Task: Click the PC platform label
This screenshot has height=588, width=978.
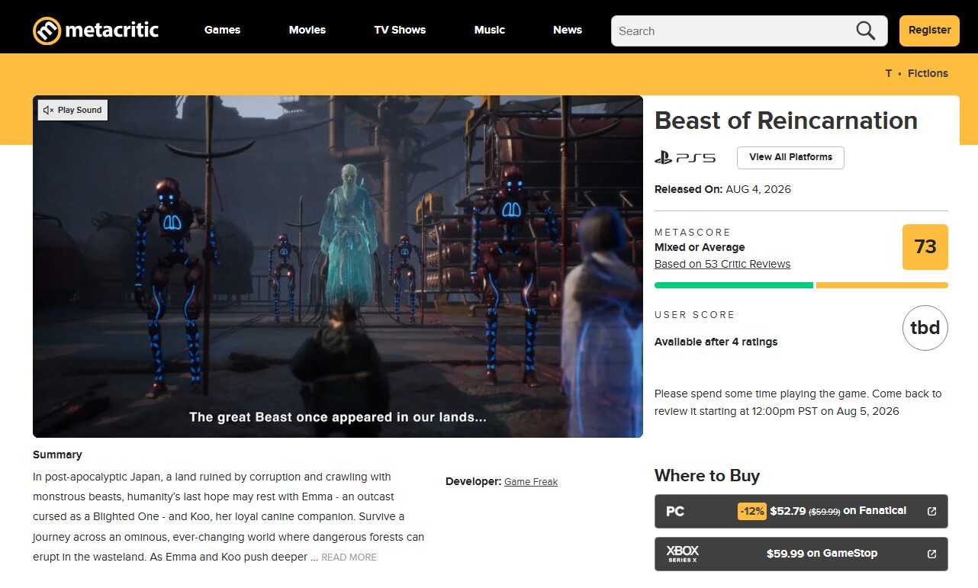Action: [675, 511]
